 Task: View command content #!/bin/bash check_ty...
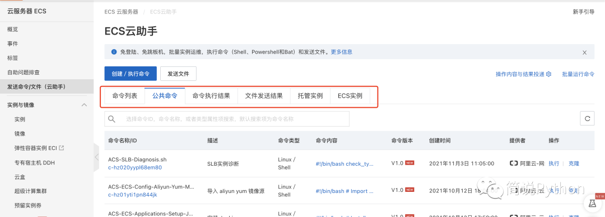[345, 163]
